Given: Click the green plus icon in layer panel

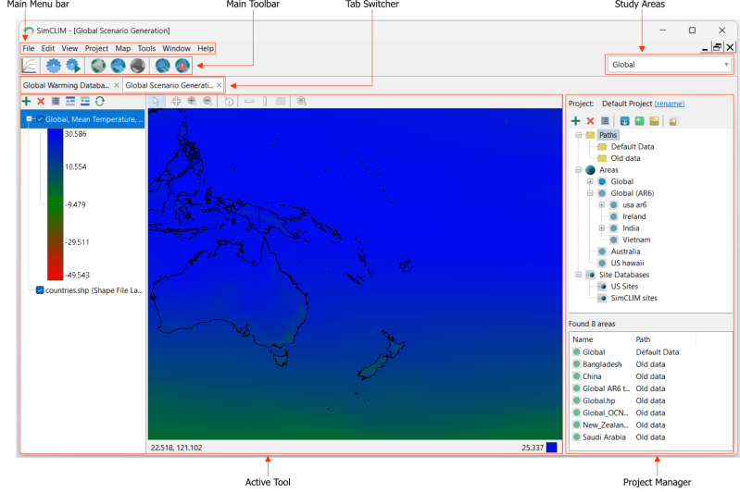Looking at the screenshot, I should (x=27, y=101).
